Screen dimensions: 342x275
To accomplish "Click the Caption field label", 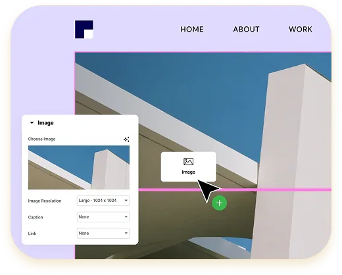I will 36,217.
